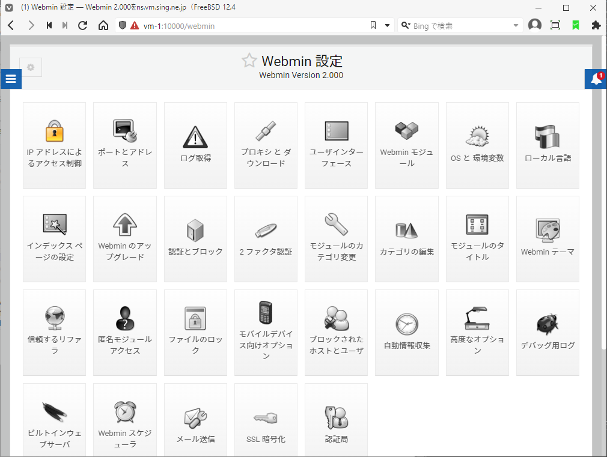This screenshot has height=457, width=607.
Task: Open Webmin スケジューラ page
Action: [x=124, y=420]
